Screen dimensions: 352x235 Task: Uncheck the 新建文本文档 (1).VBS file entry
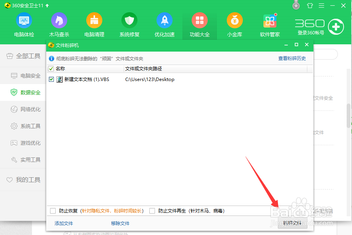click(x=52, y=79)
